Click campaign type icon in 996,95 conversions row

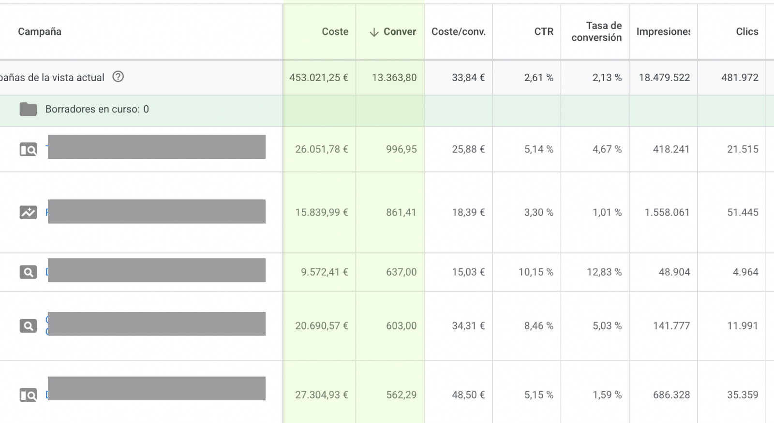point(28,150)
